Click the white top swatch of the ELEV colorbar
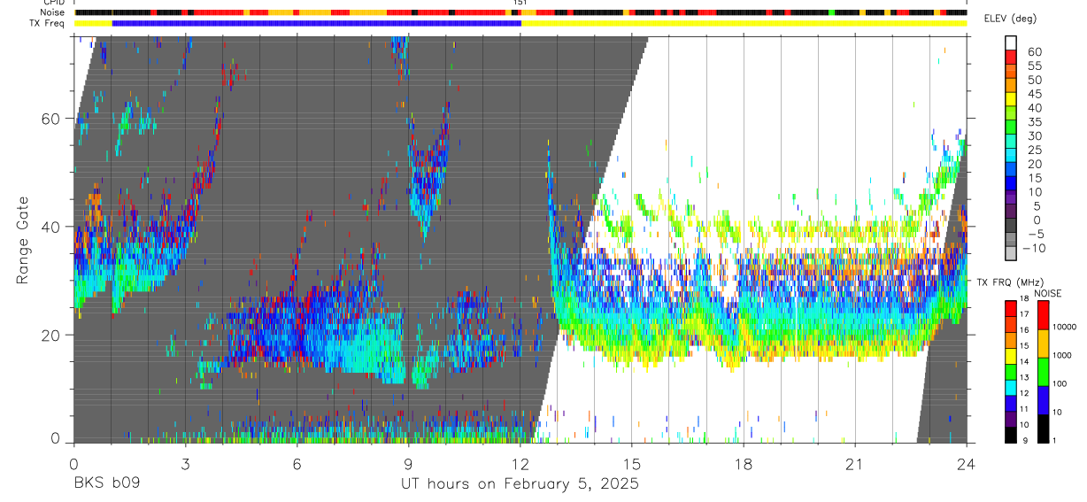Image resolution: width=1087 pixels, height=502 pixels. click(x=1011, y=43)
